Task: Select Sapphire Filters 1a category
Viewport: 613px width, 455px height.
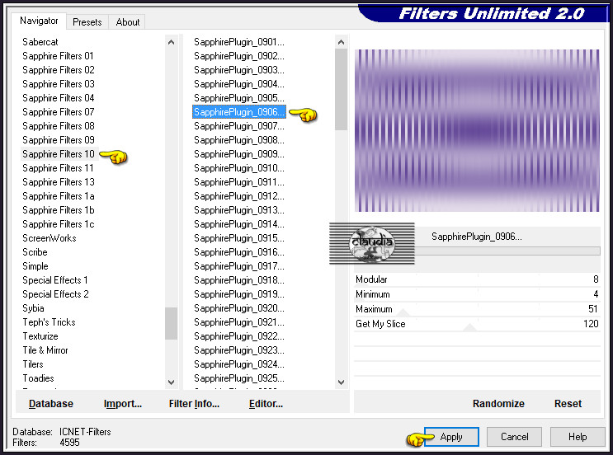Action: 59,196
